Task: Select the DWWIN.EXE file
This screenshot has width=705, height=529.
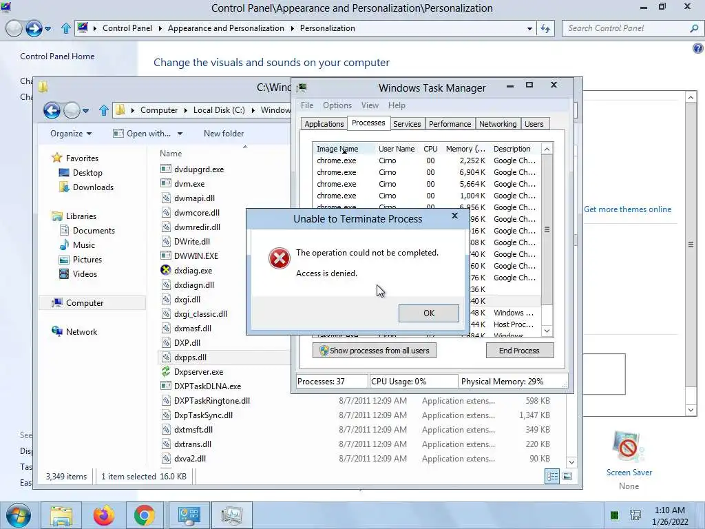Action: coord(196,256)
